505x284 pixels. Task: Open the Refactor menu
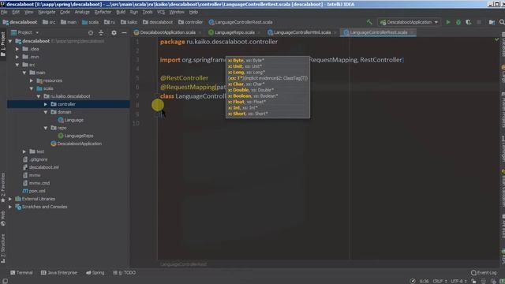pos(103,12)
